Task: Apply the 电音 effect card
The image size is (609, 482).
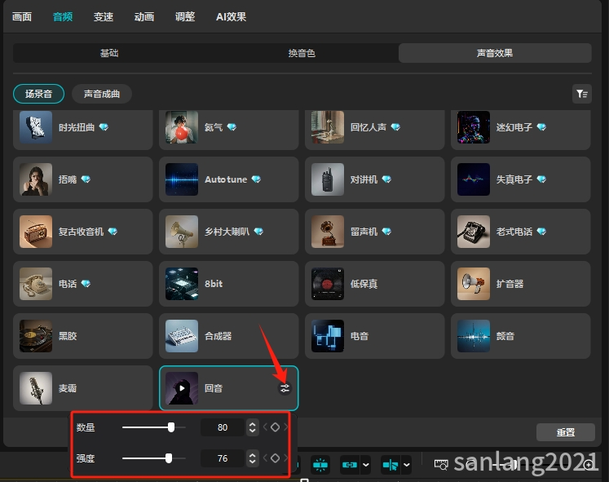Action: click(375, 336)
